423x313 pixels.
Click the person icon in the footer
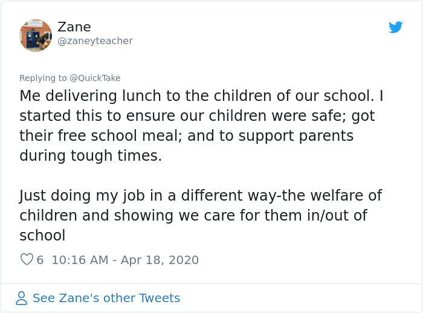tap(22, 298)
